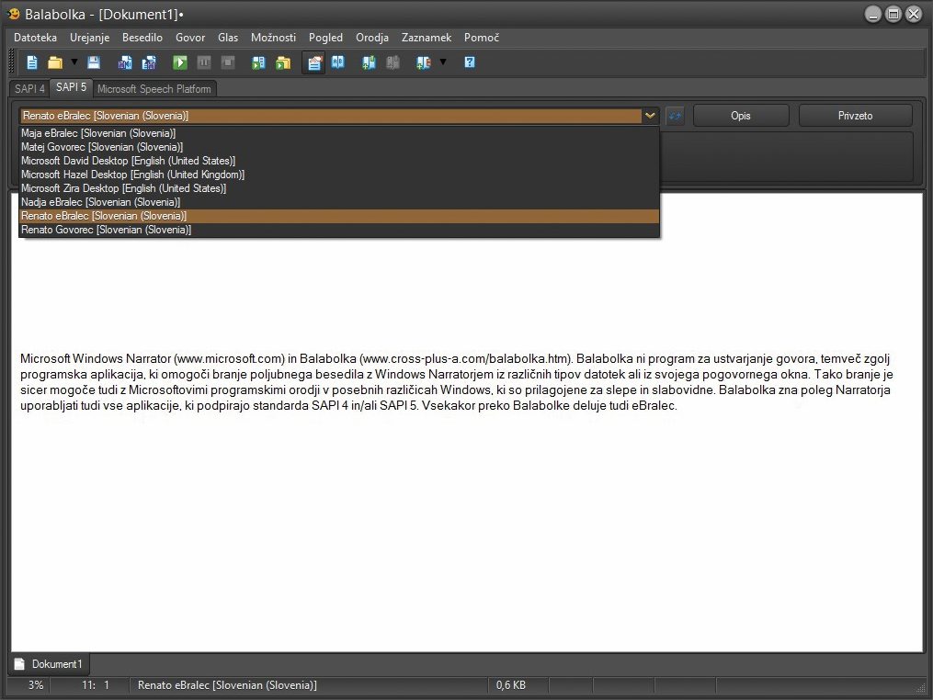Open the Pogled menu

tap(325, 38)
